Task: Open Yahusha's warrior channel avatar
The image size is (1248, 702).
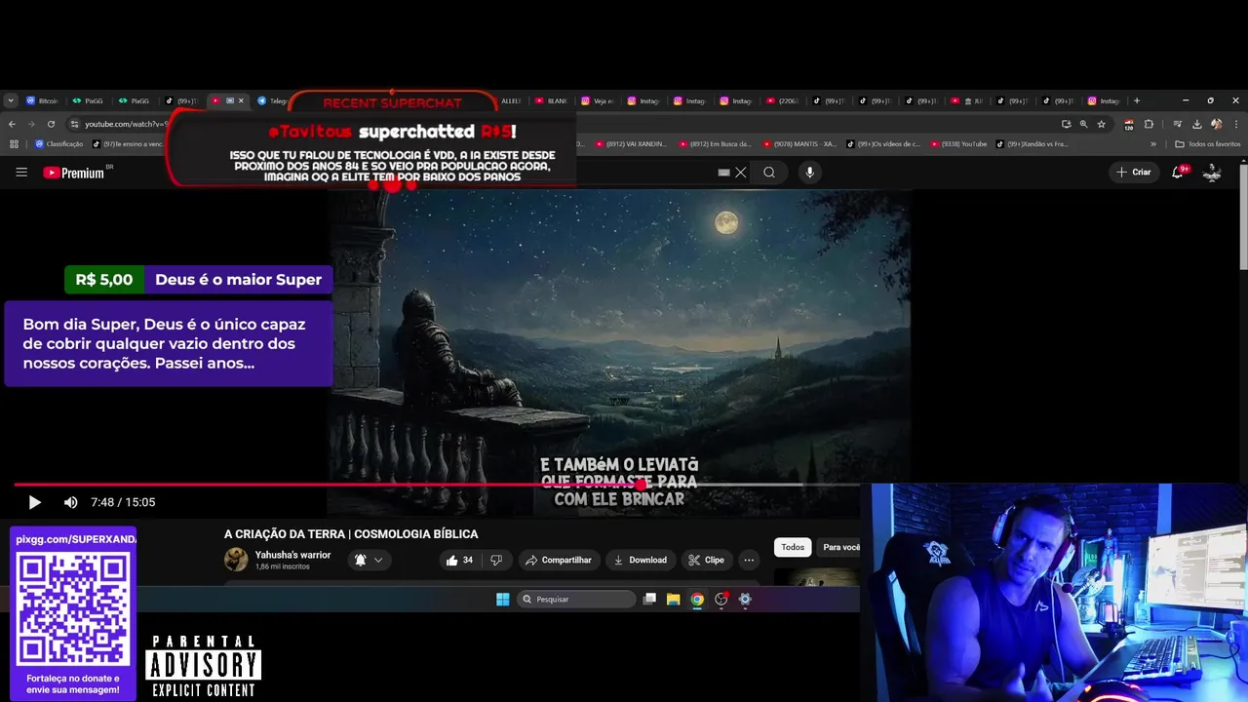Action: click(236, 560)
